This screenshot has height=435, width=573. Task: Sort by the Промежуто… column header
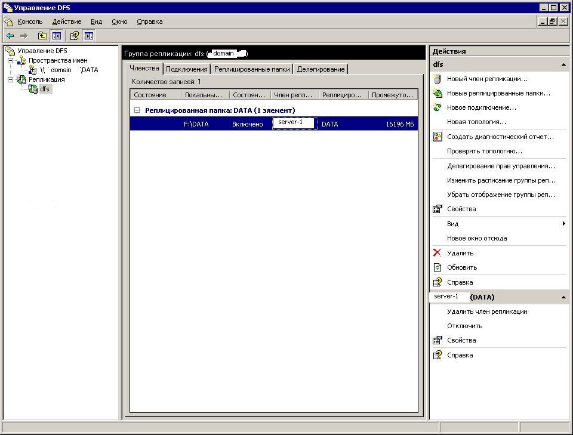coord(393,95)
